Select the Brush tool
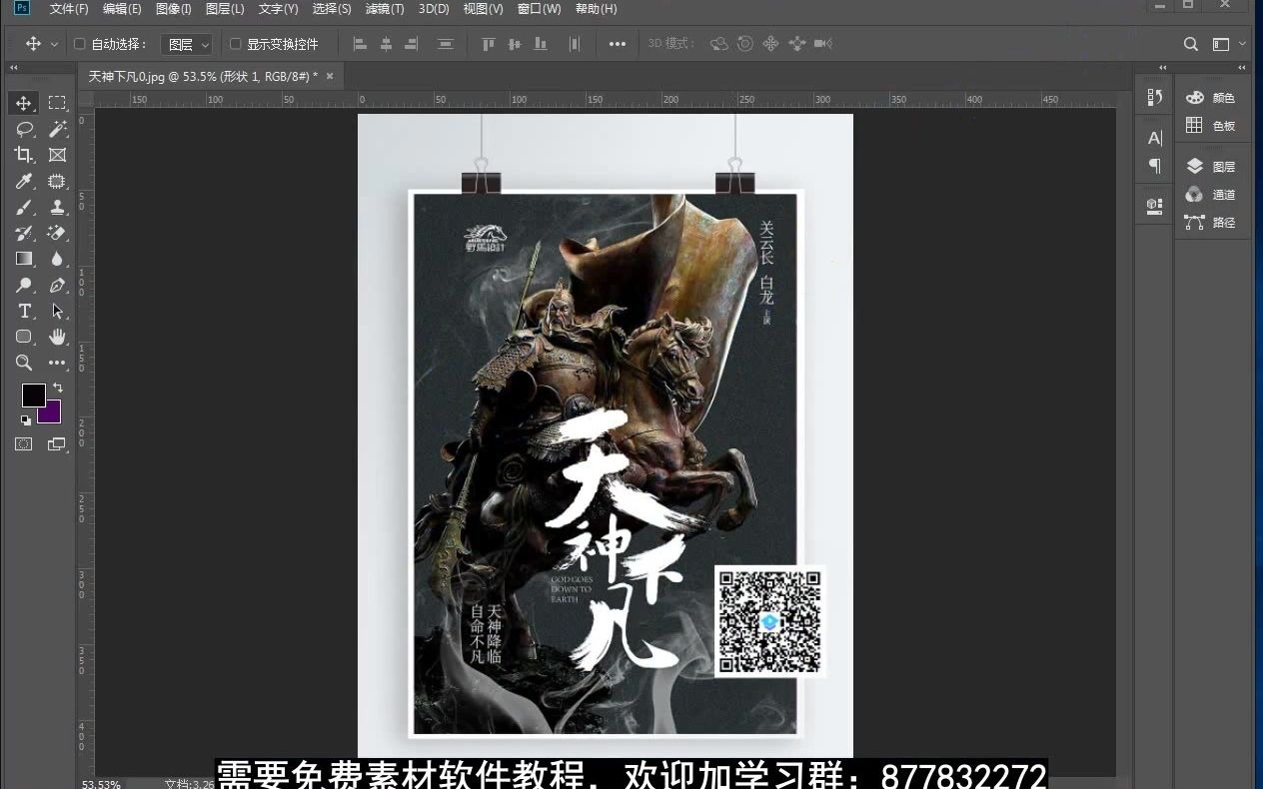Viewport: 1263px width, 789px height. point(25,207)
